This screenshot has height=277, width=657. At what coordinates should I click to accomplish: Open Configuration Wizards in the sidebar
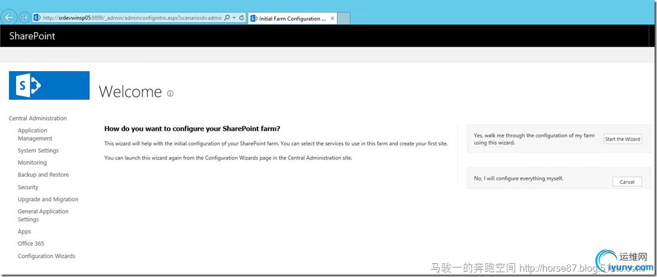click(47, 256)
